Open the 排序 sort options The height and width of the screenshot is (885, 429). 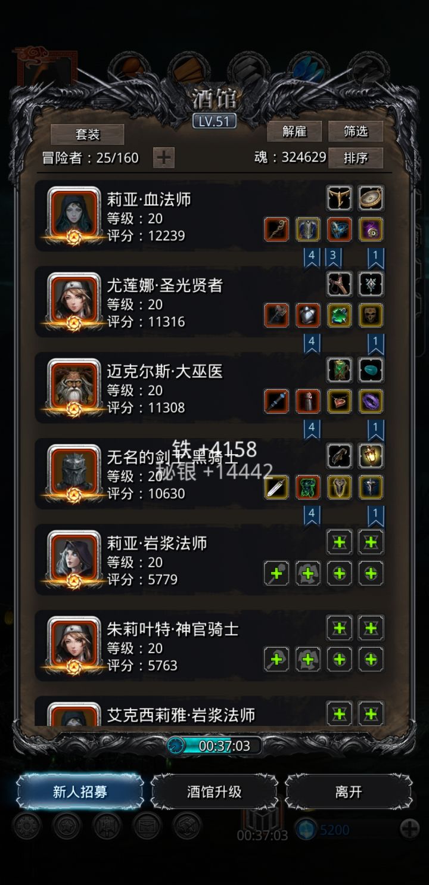point(356,158)
